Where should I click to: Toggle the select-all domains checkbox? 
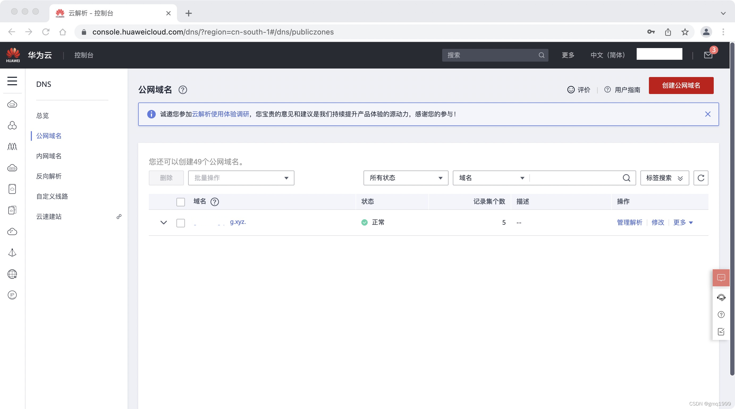point(181,202)
